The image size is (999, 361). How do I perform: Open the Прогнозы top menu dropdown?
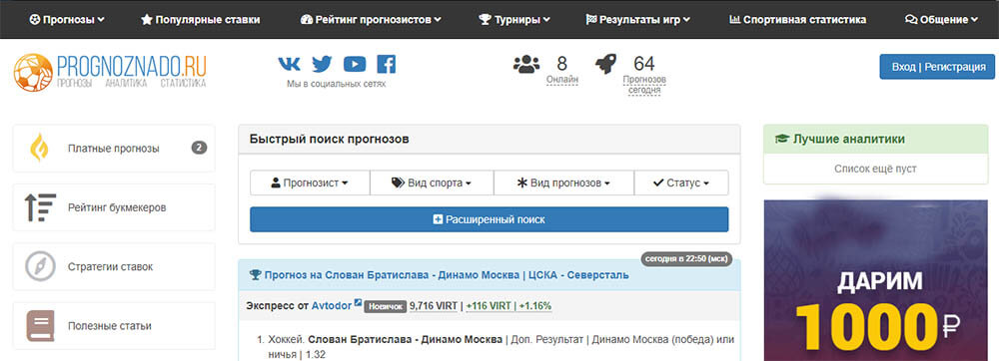(67, 20)
